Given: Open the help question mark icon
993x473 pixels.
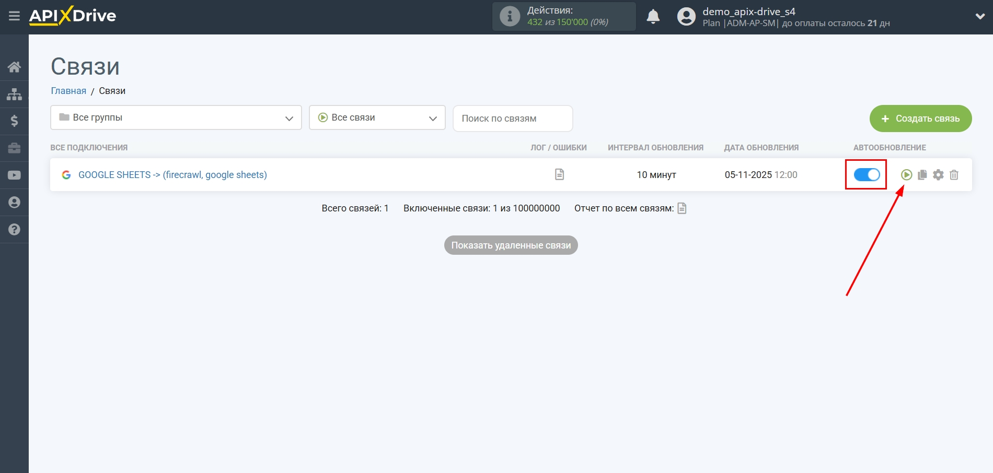Looking at the screenshot, I should point(14,230).
